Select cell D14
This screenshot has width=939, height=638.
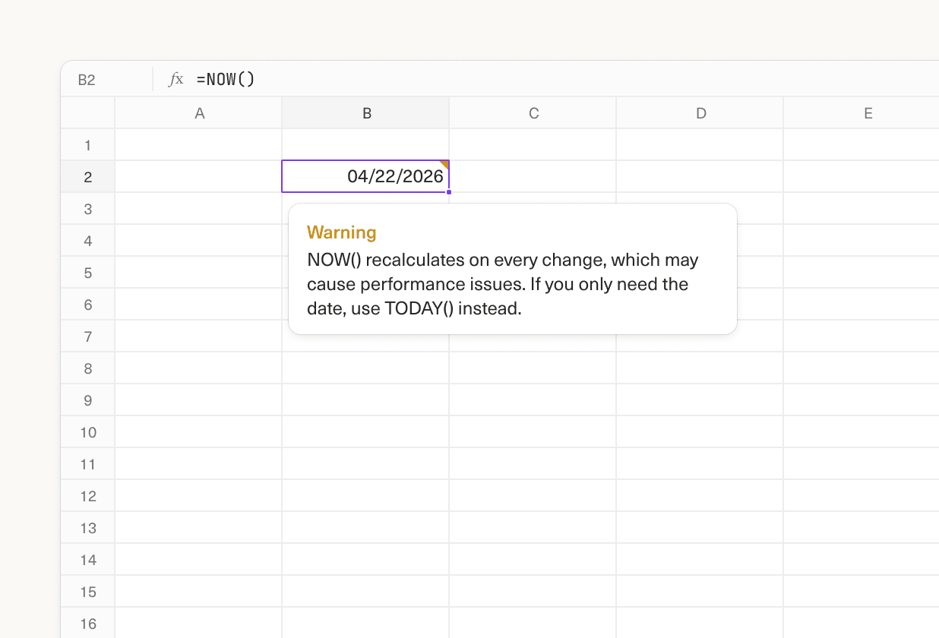(700, 560)
